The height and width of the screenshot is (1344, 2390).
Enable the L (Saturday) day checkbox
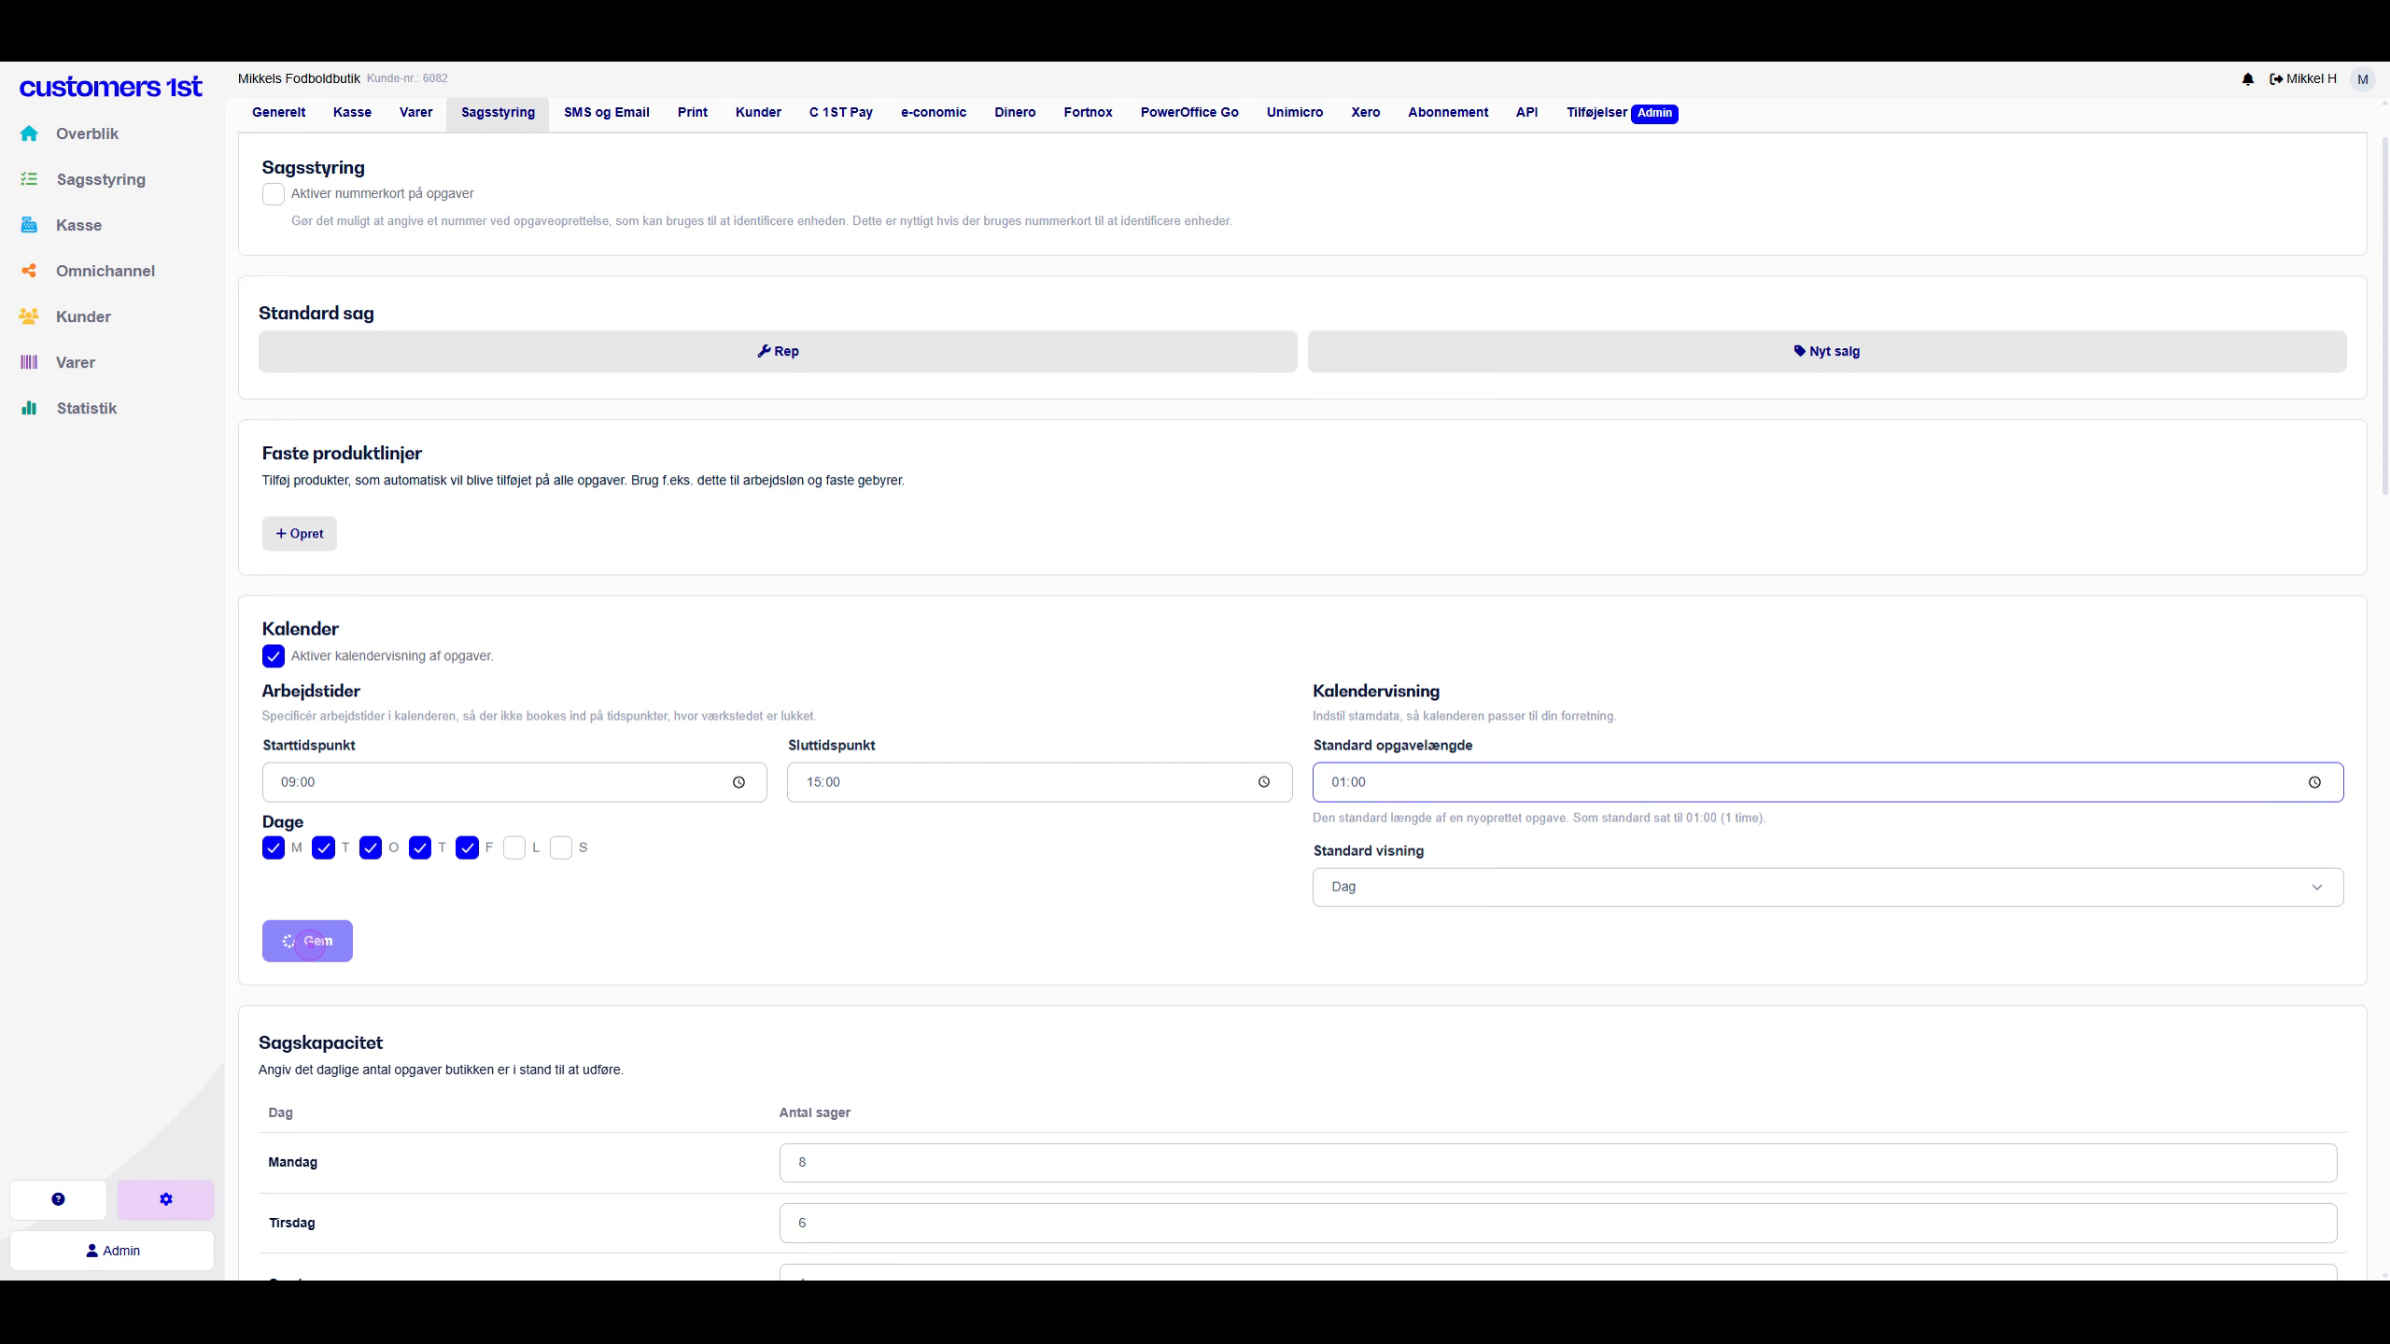point(514,847)
